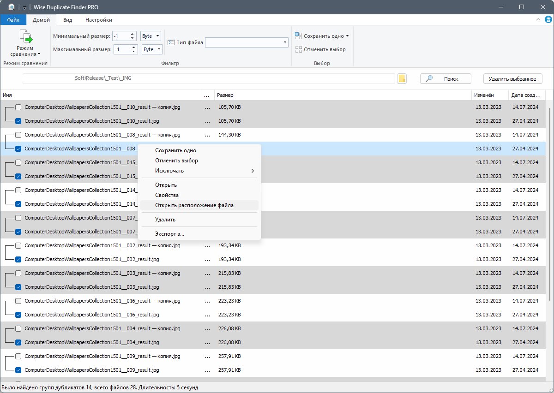
Task: Start search with the Поиск button
Action: click(x=446, y=79)
